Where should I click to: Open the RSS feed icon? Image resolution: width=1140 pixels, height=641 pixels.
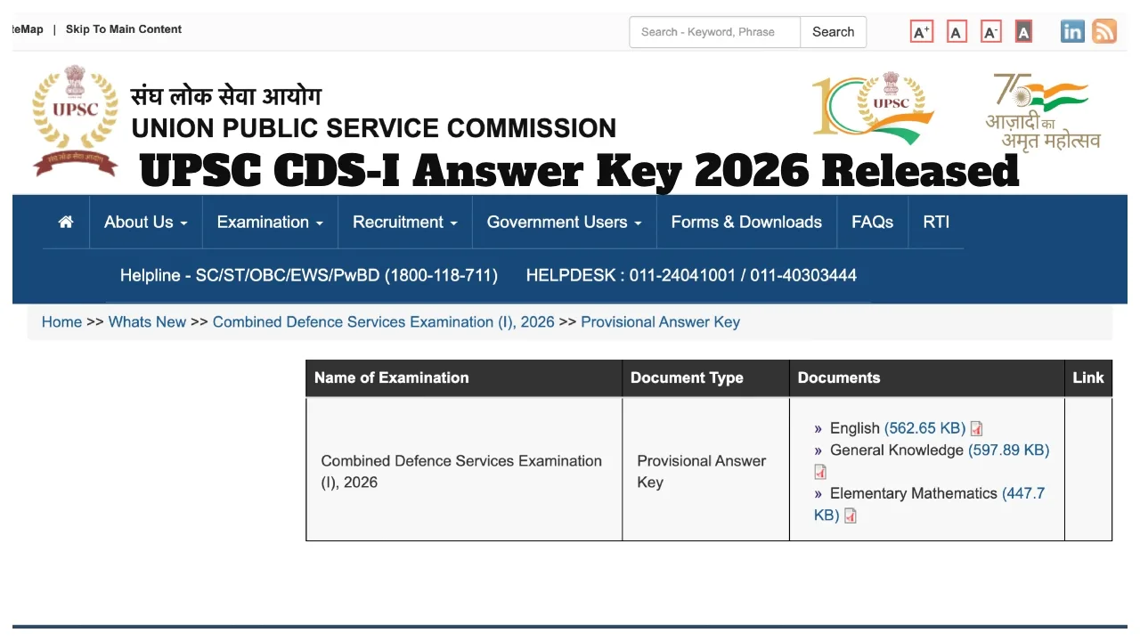1104,32
